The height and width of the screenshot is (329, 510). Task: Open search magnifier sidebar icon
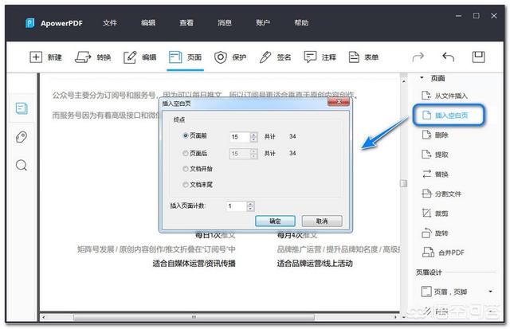point(22,166)
